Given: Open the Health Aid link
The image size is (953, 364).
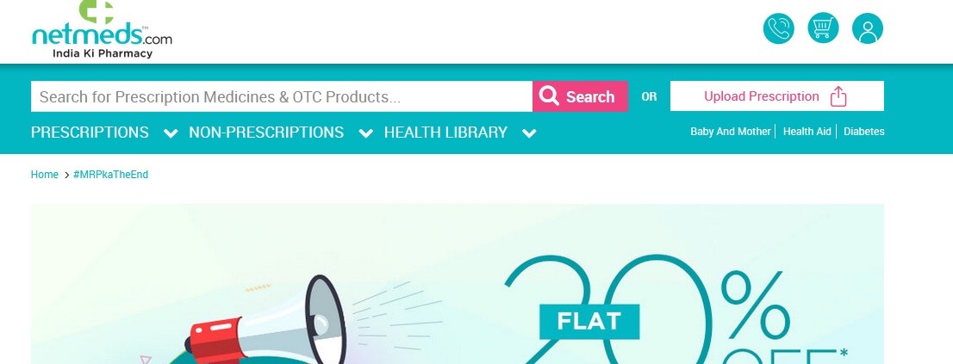Looking at the screenshot, I should coord(807,131).
